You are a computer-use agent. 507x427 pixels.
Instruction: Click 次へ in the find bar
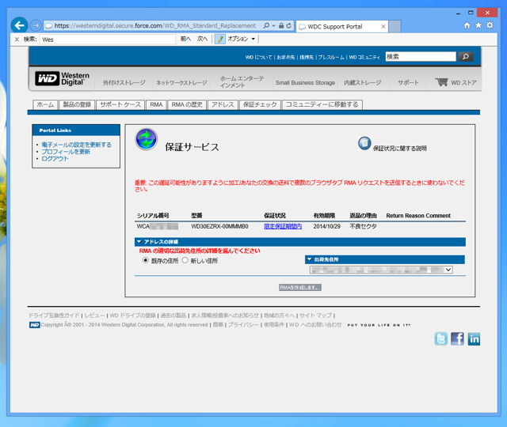point(203,39)
